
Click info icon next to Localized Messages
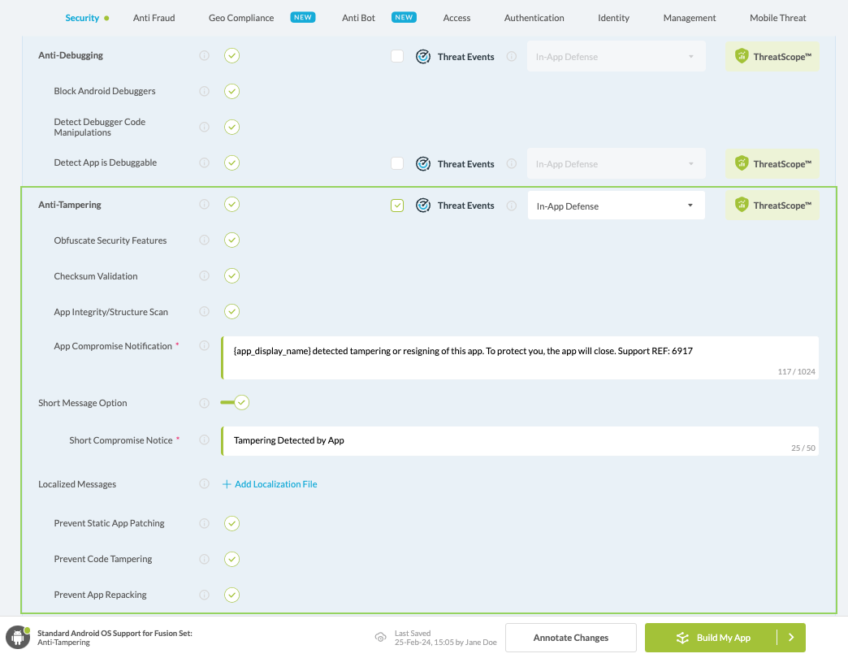(x=204, y=484)
